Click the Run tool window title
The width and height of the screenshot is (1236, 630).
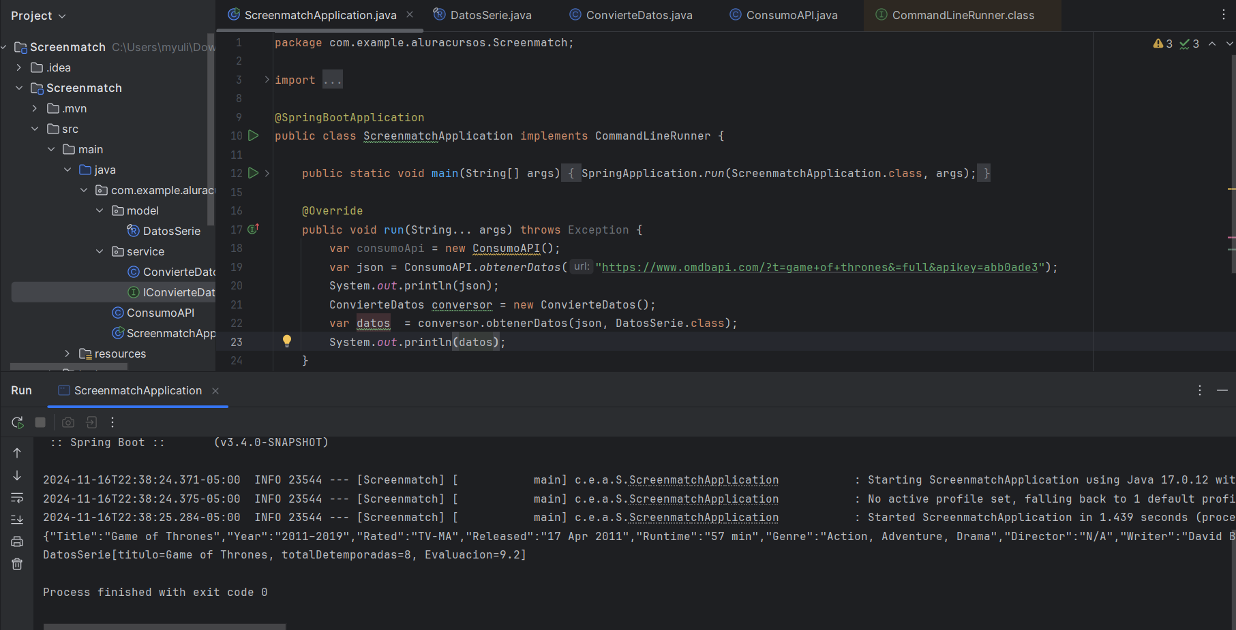coord(21,390)
